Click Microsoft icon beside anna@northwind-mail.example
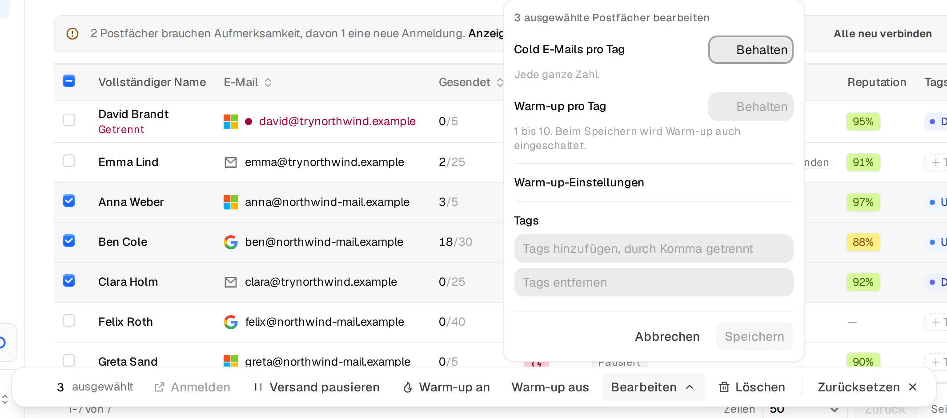 coord(231,202)
